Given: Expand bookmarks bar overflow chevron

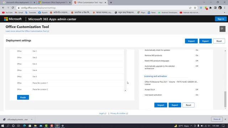Looking at the screenshot, I should coord(224,13).
